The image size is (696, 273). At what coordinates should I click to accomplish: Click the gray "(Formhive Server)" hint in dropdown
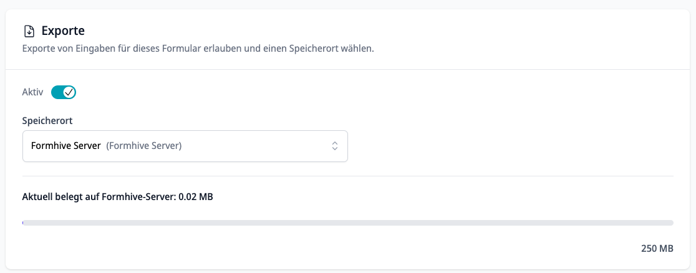(x=144, y=146)
